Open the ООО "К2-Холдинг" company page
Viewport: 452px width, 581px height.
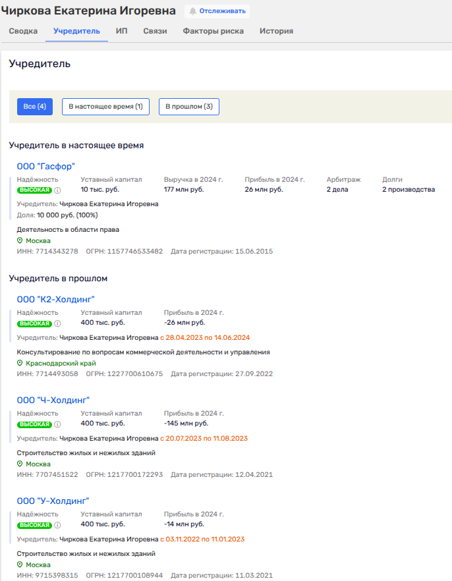coord(55,300)
